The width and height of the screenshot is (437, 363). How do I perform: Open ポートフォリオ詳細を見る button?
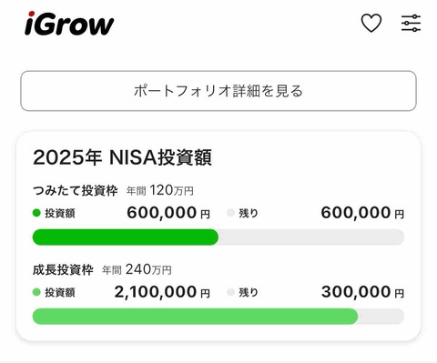[218, 91]
